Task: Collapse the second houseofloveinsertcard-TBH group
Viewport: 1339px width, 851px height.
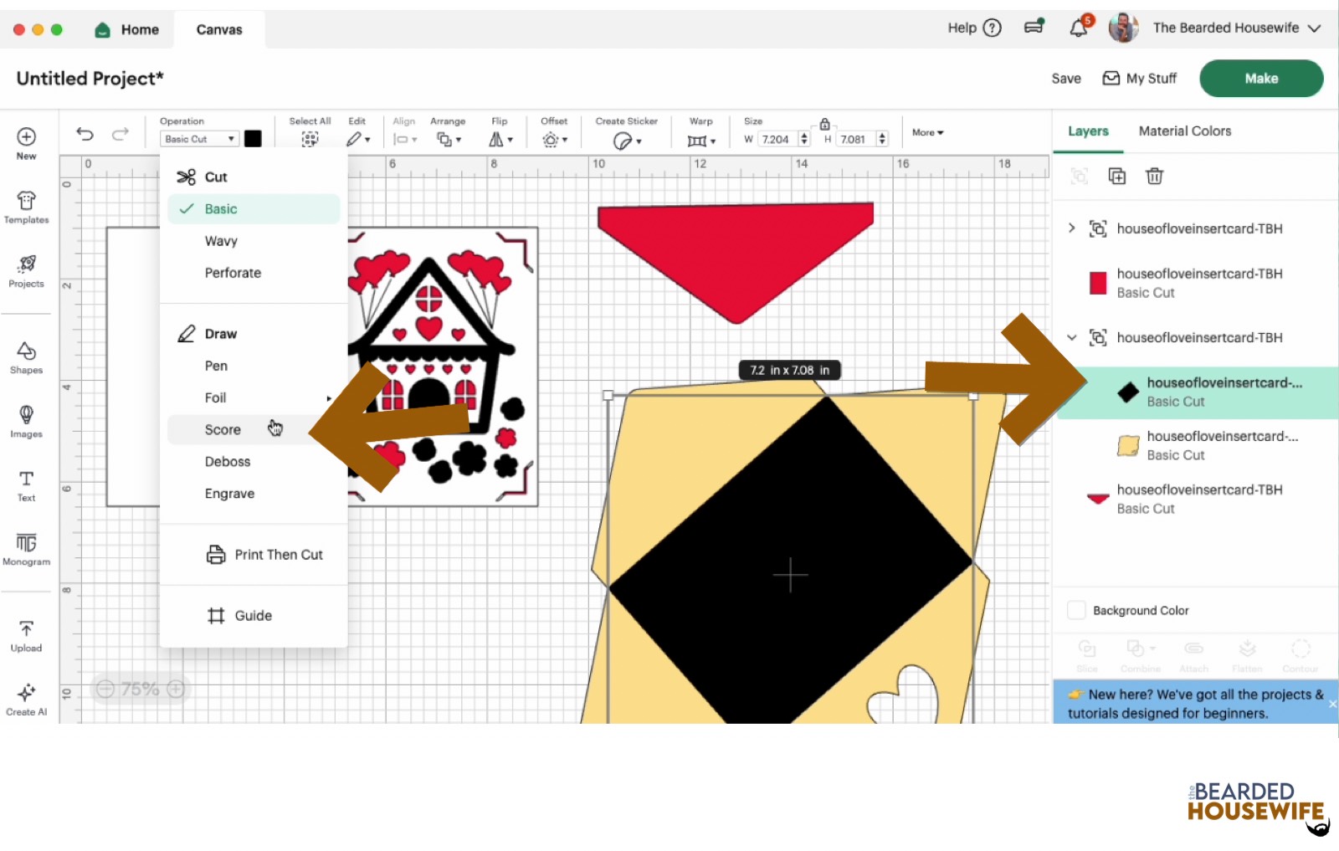Action: coord(1071,337)
